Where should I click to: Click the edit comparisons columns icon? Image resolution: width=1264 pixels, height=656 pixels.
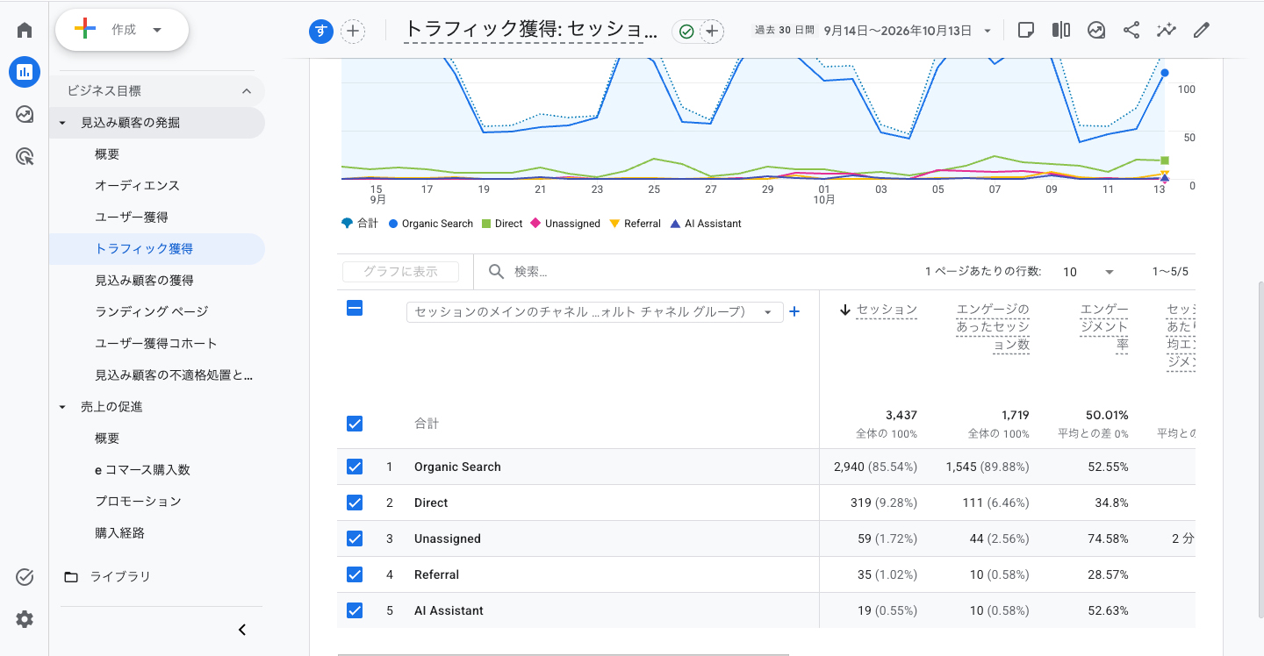[1060, 31]
